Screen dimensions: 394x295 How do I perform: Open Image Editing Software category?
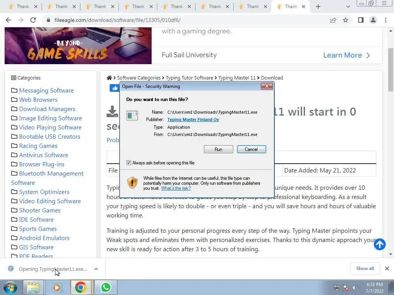click(x=50, y=118)
